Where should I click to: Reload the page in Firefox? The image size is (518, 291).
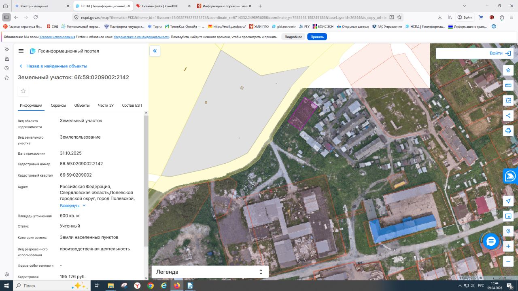(x=36, y=17)
